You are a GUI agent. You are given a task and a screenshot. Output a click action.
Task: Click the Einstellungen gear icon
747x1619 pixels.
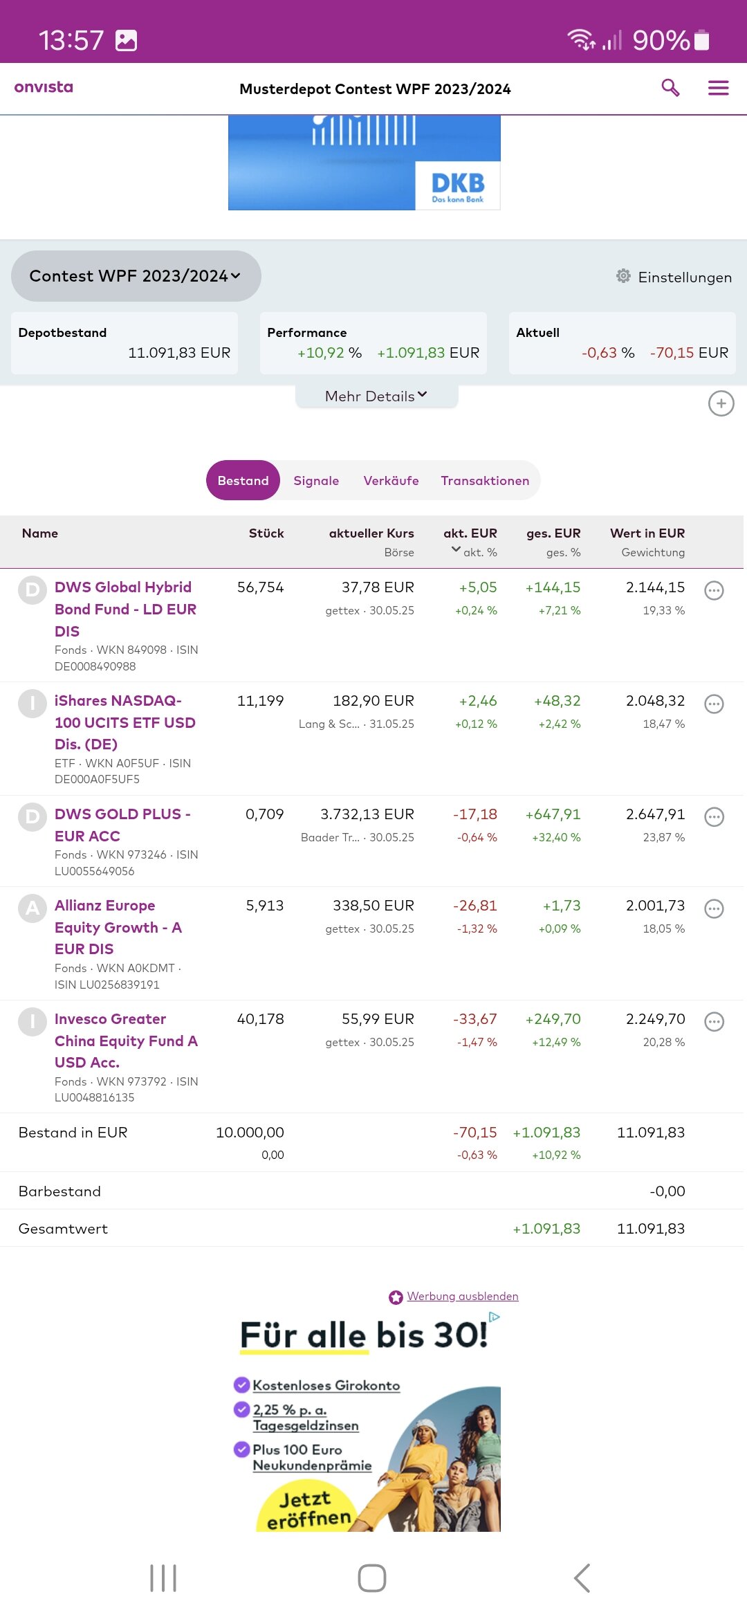[623, 276]
